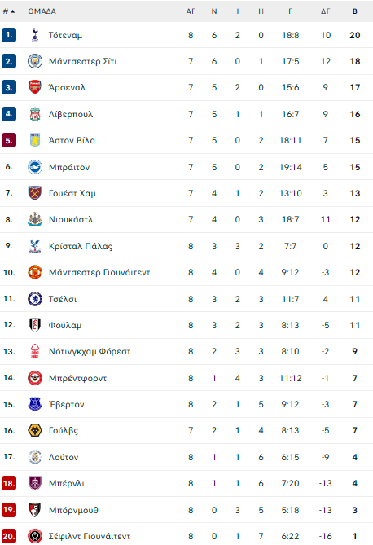
Task: Click the Tottenham club crest icon
Action: point(35,35)
